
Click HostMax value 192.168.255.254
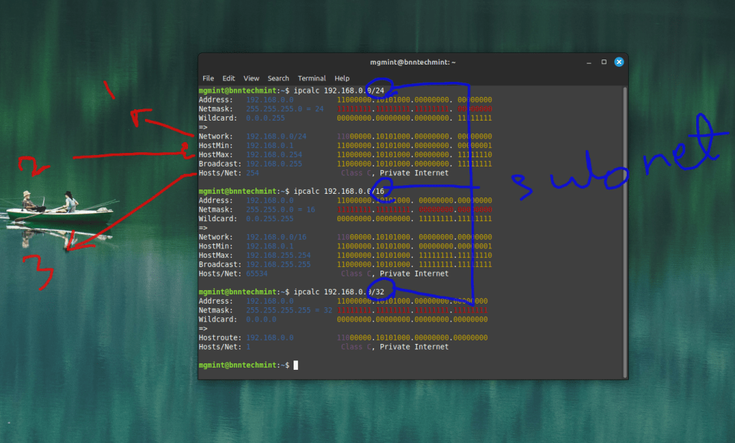pyautogui.click(x=278, y=256)
